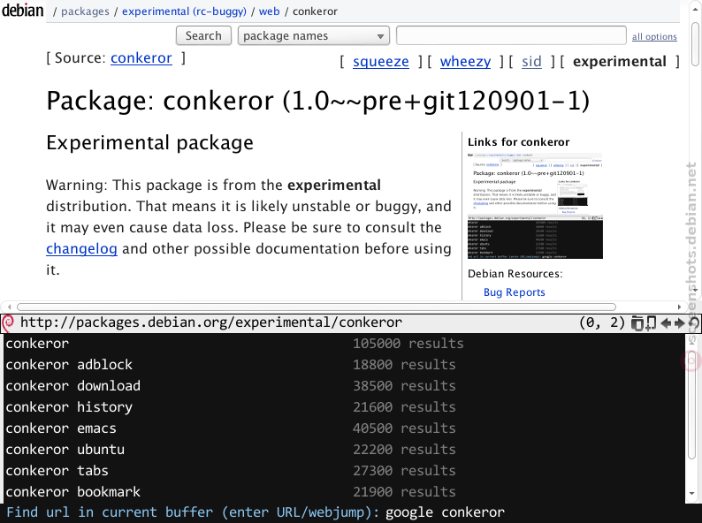Viewport: 702px width, 523px height.
Task: Open the Bug Reports link
Action: tap(514, 292)
